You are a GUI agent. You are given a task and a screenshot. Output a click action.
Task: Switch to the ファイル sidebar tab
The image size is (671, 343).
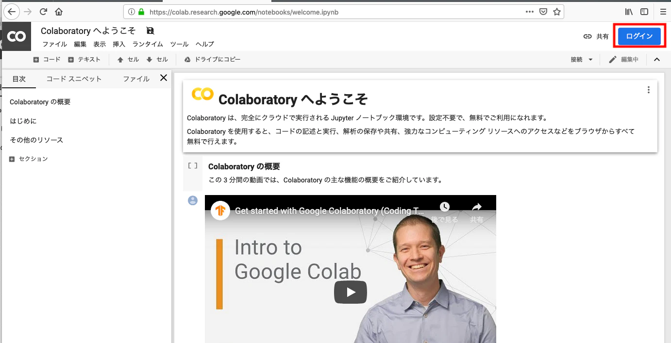tap(136, 79)
